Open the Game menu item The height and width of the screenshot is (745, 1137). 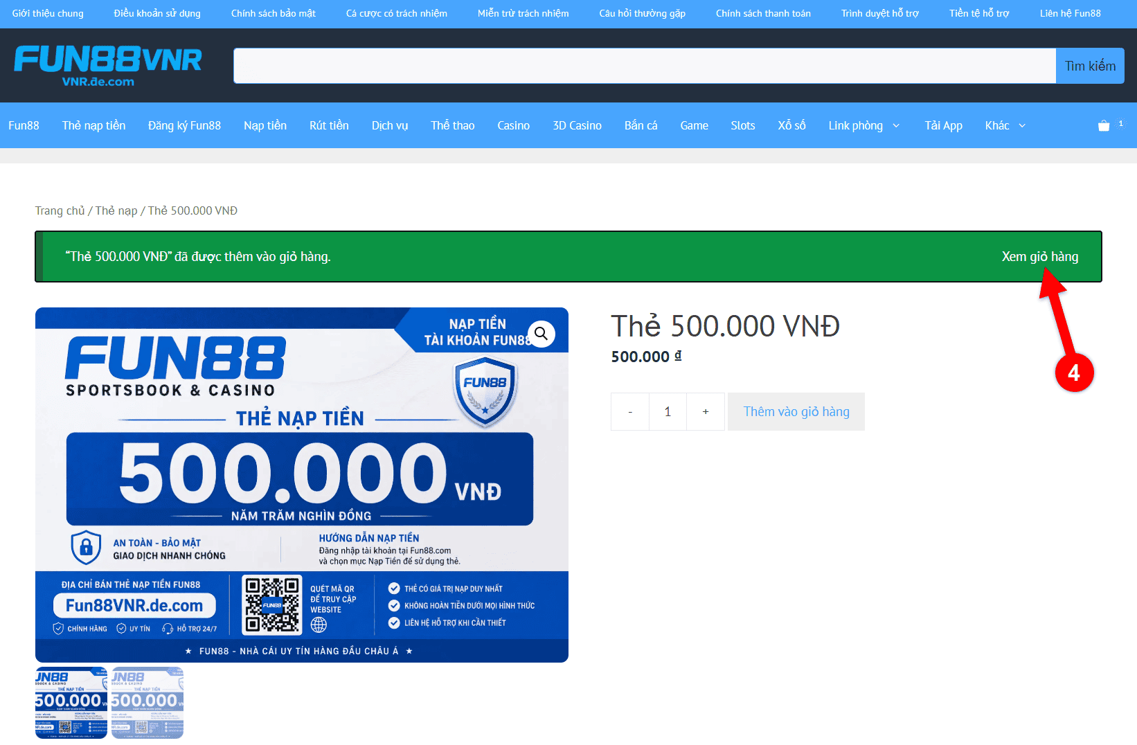point(694,125)
